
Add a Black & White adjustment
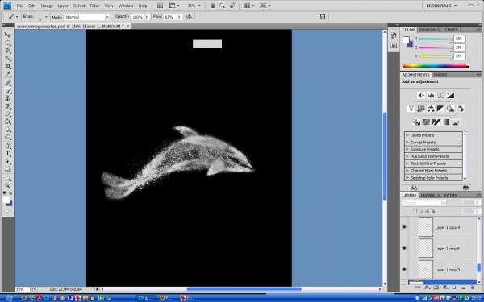[440, 109]
